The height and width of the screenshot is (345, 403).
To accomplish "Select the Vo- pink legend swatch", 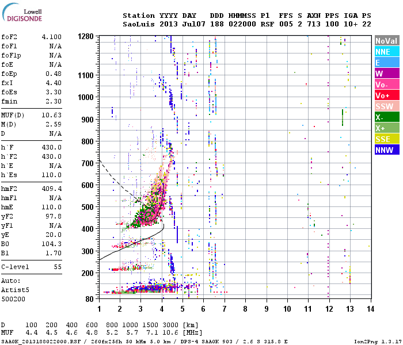I will coord(387,85).
